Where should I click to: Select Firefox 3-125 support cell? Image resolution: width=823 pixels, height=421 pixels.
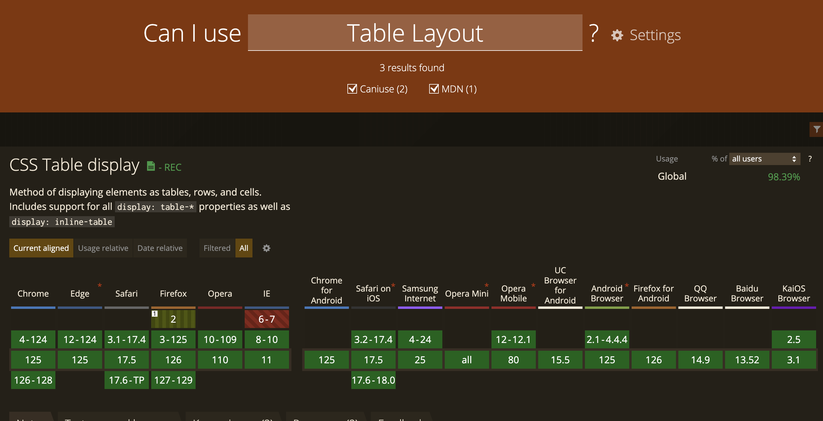[173, 339]
